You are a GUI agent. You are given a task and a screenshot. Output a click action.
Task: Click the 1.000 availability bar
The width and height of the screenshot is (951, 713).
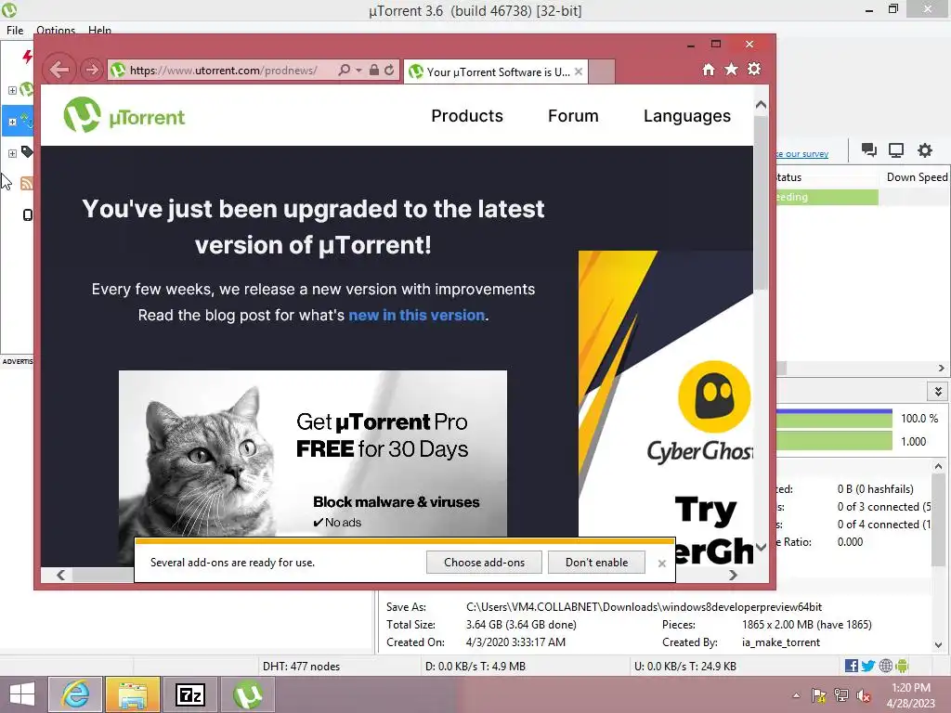point(834,441)
